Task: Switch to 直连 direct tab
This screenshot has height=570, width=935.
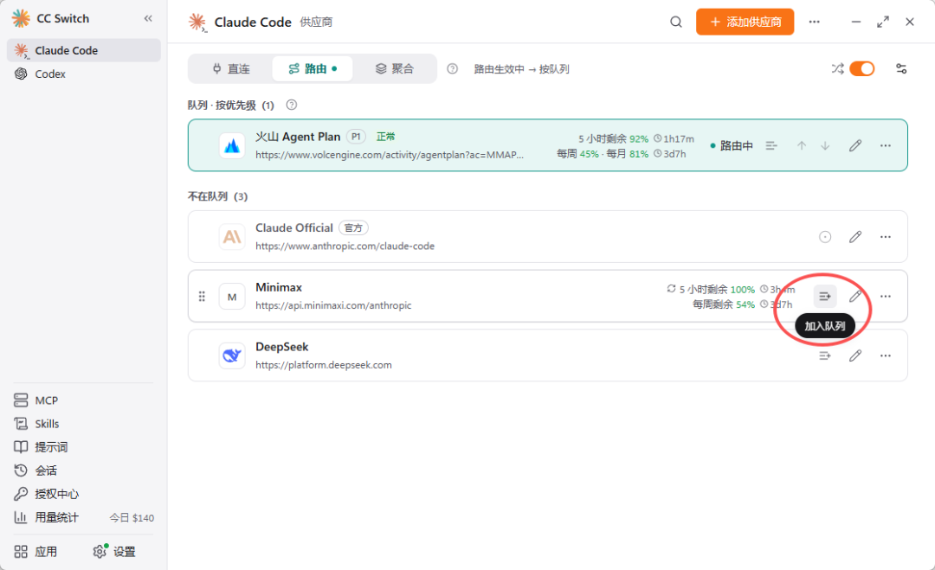Action: coord(231,69)
